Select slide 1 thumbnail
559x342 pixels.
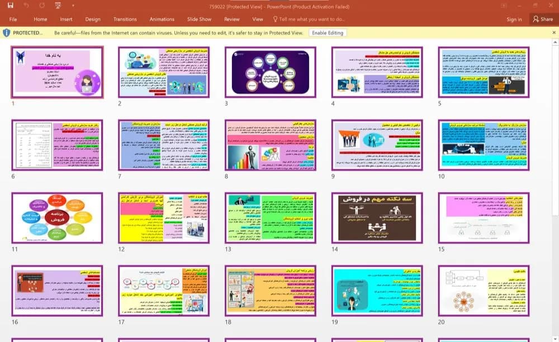pyautogui.click(x=58, y=72)
